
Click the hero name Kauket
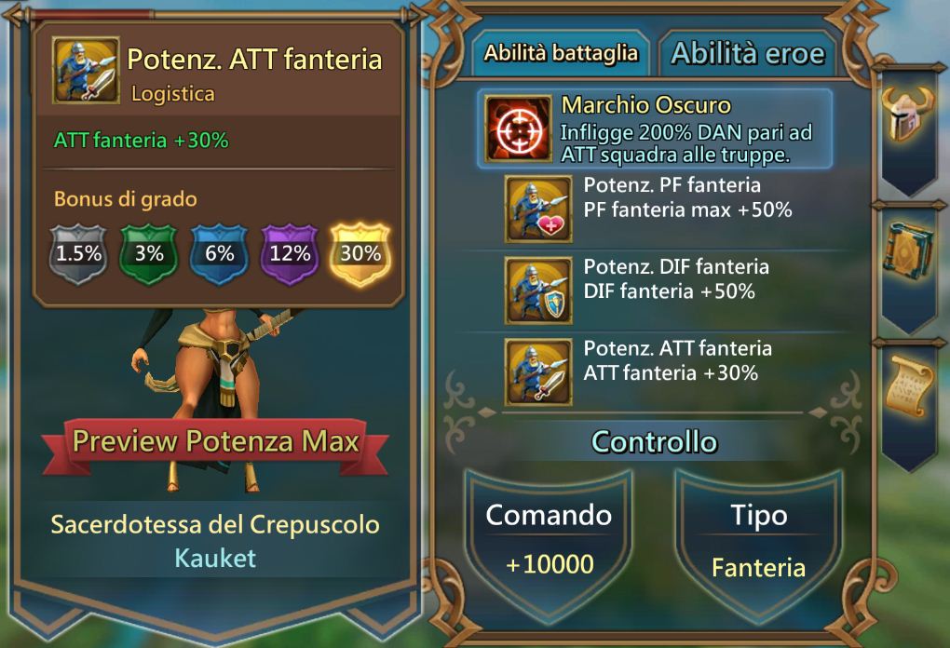215,558
